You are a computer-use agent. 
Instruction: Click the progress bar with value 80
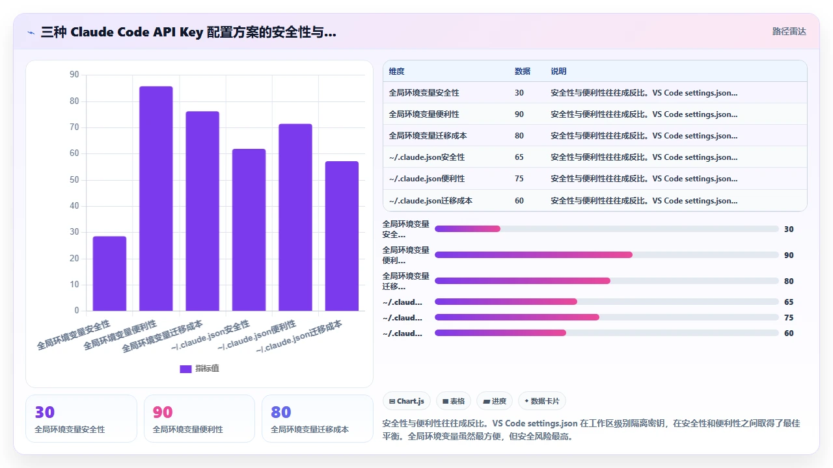[607, 281]
